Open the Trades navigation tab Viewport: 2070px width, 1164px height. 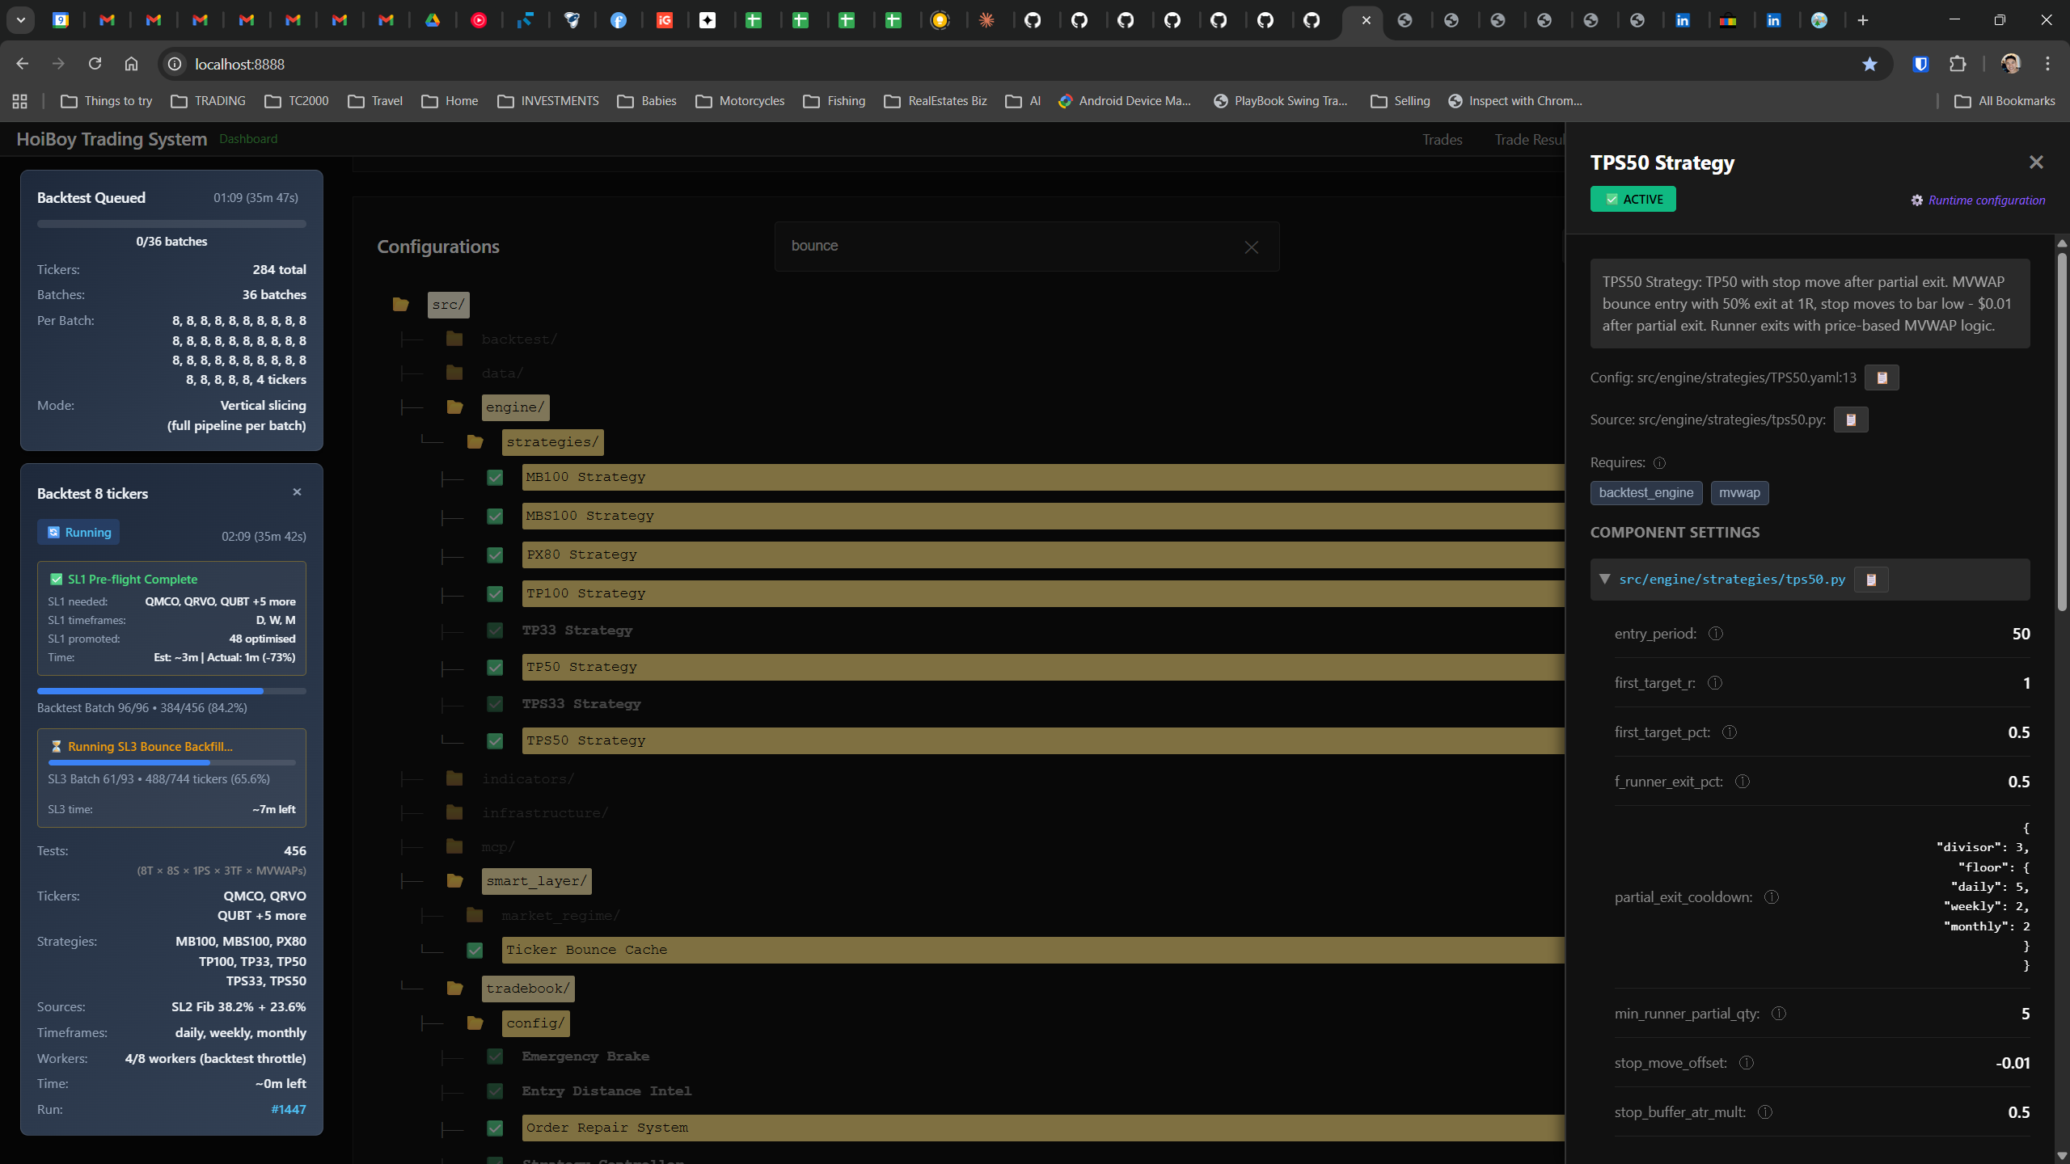click(x=1443, y=140)
